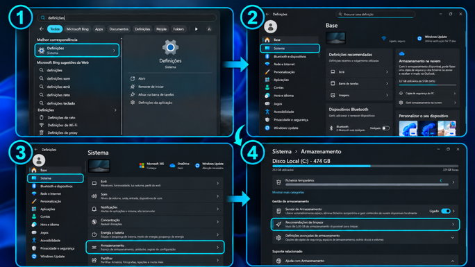Open Windows Update in Sistema window sidebar
This screenshot has width=475, height=267.
click(52, 256)
